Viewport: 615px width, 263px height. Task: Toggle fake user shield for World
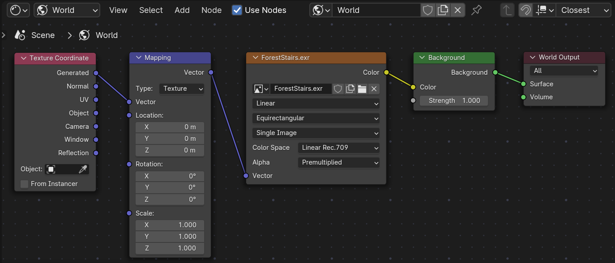(x=428, y=10)
